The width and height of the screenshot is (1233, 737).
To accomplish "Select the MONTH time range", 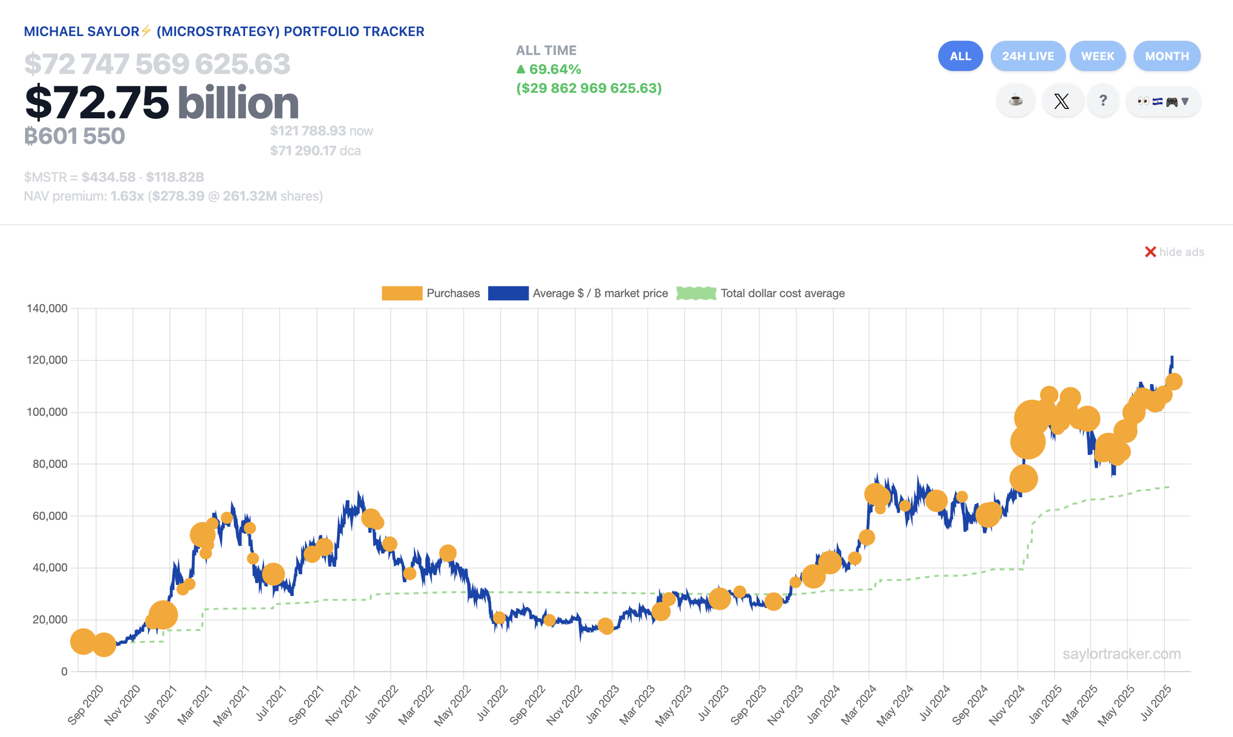I will point(1166,56).
